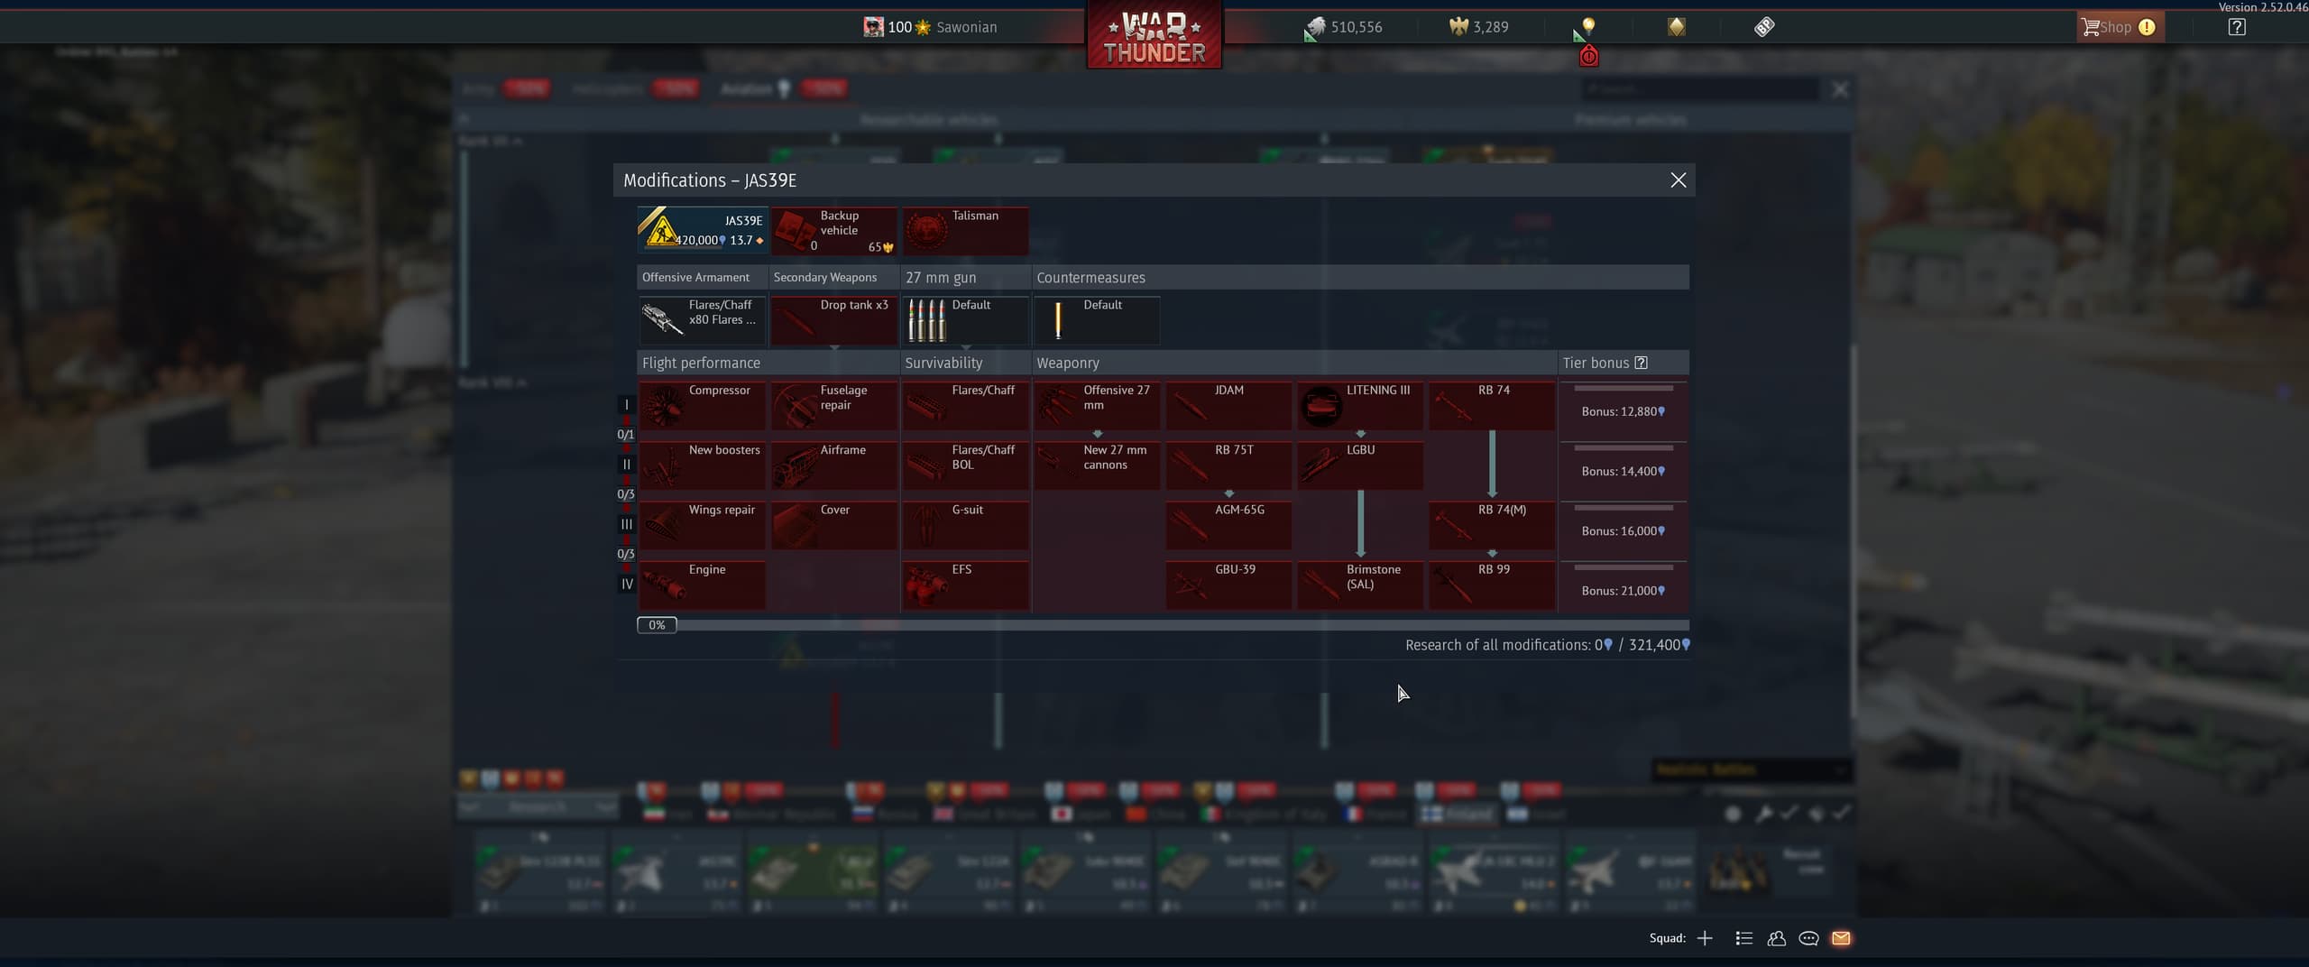Image resolution: width=2309 pixels, height=967 pixels.
Task: Select the Countermeasures Default option
Action: click(x=1096, y=320)
